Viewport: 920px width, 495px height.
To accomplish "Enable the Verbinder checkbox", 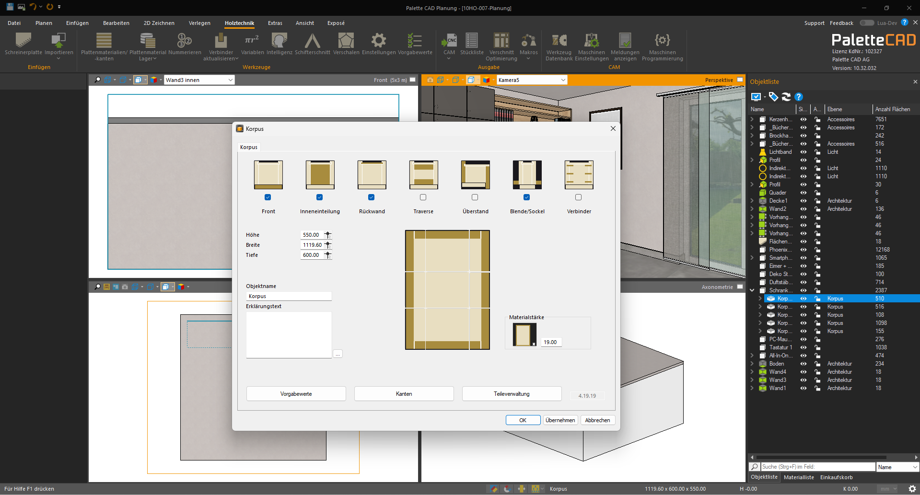I will [578, 197].
